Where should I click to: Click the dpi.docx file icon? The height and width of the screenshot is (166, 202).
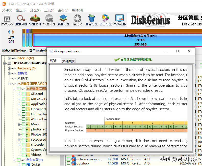pyautogui.click(x=74, y=163)
